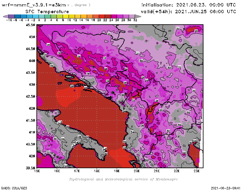Click the legend swatch between -4 and -2
Image resolution: width=247 pixels, height=190 pixels.
(x=30, y=16)
